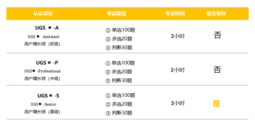The width and height of the screenshot is (255, 125).
Task: Click the UGS -Professional subtitle text
Action: 43,71
